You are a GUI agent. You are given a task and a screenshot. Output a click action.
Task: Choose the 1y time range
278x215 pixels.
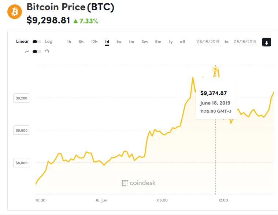click(171, 42)
